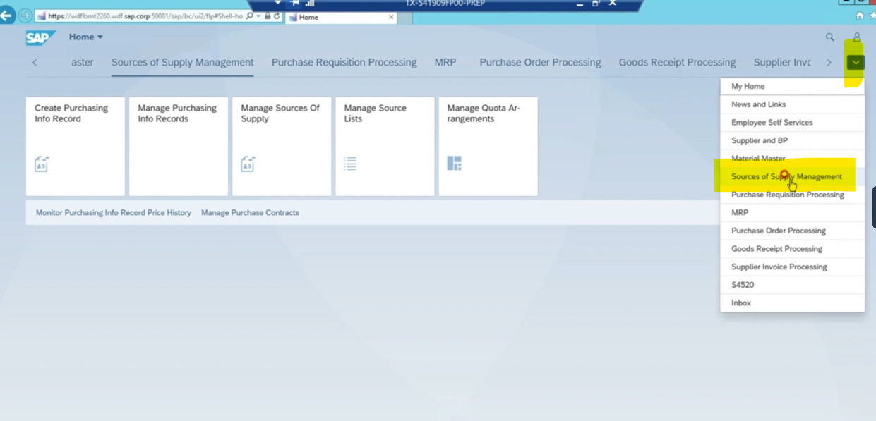
Task: Open Monitor Purchasing Info Record Price History link
Action: coord(113,213)
